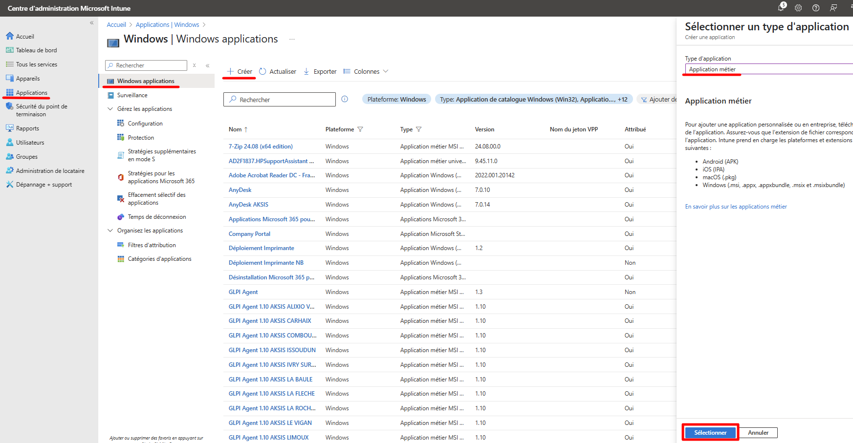
Task: Click the Catégories d'applications icon
Action: pyautogui.click(x=121, y=259)
